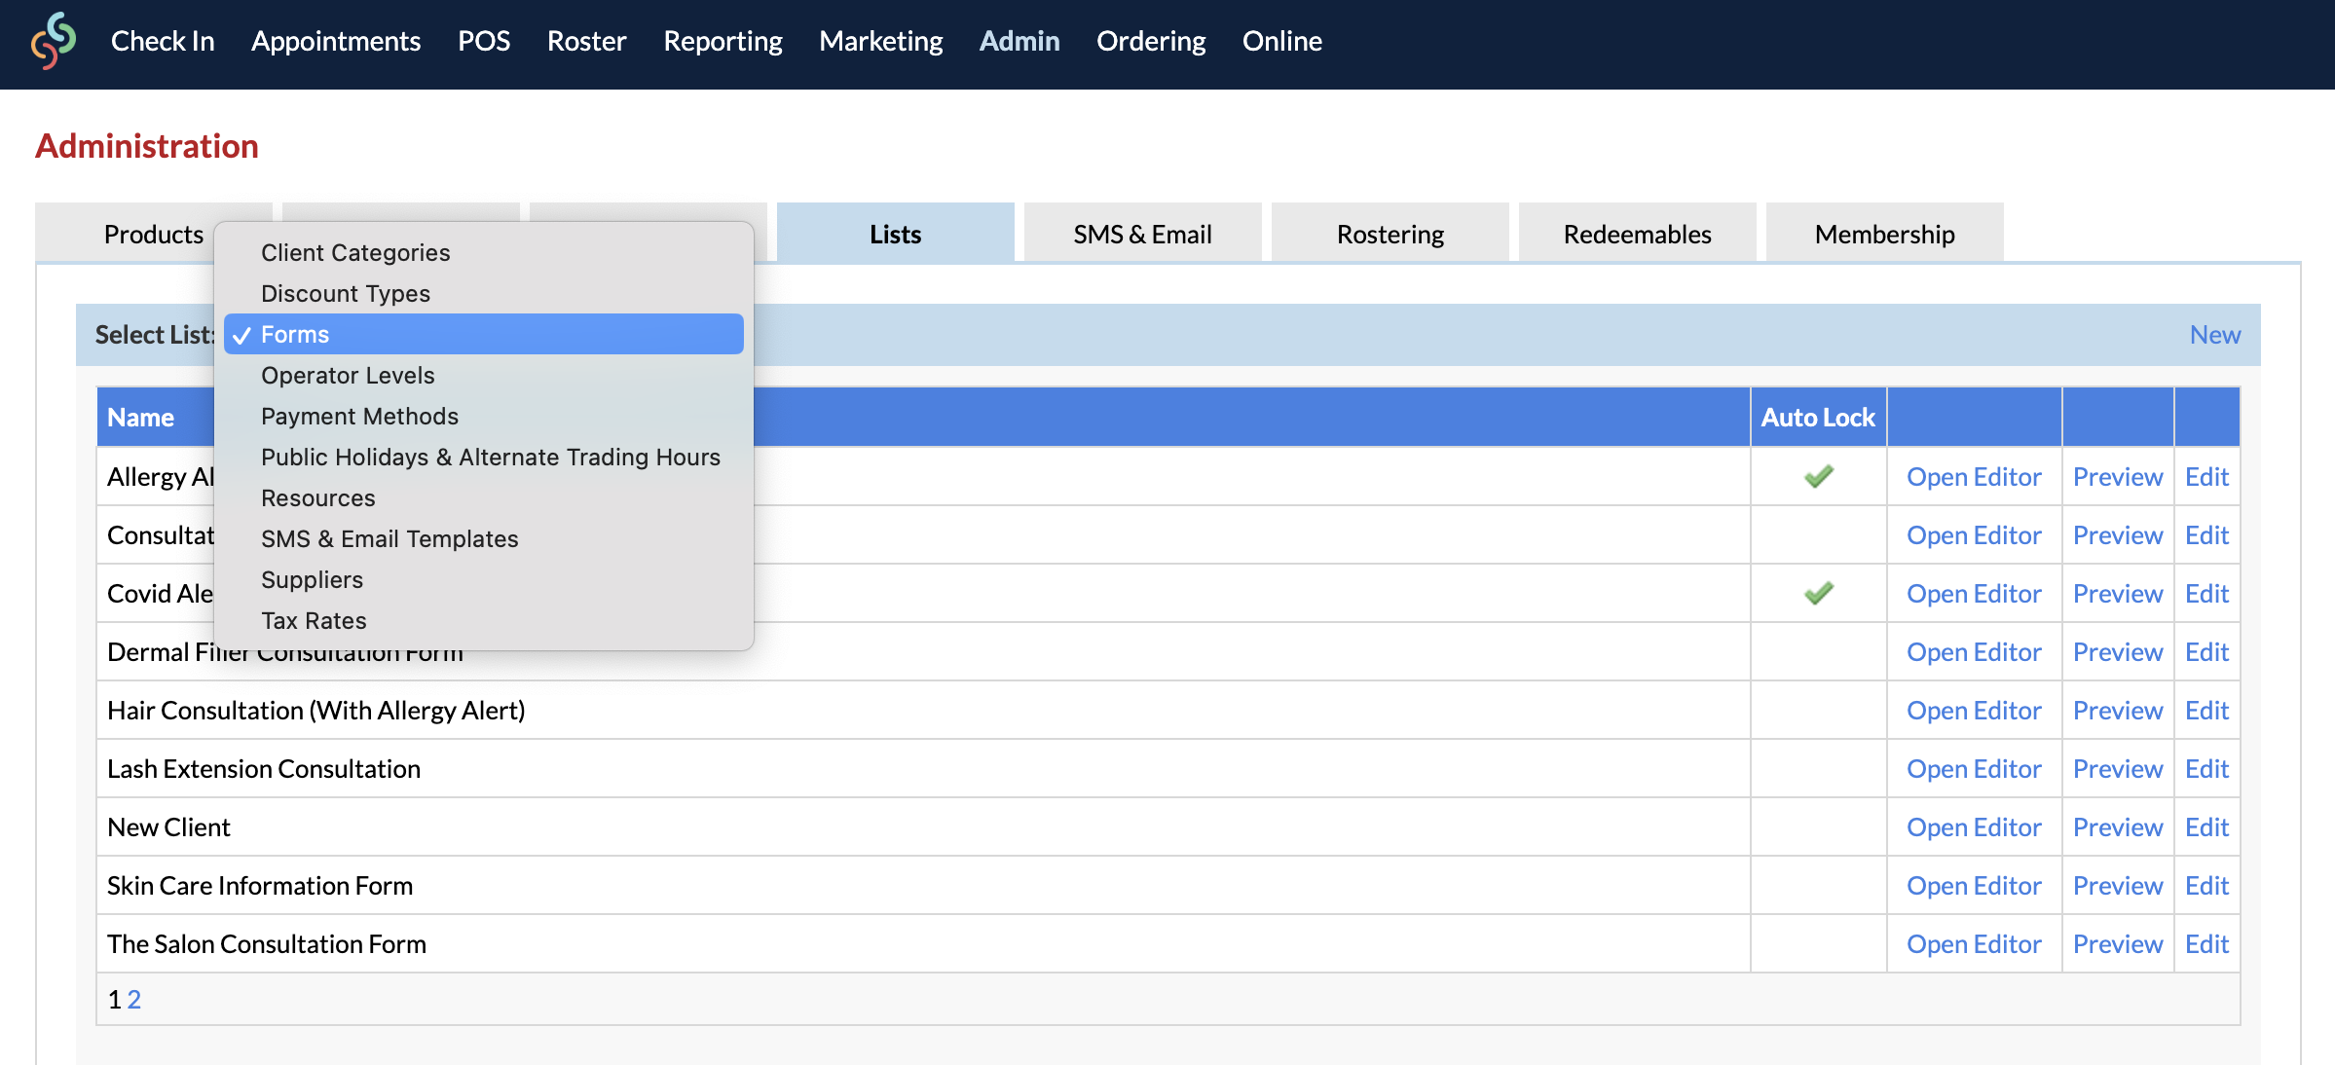Click the salon software logo icon
Image resolution: width=2335 pixels, height=1065 pixels.
[54, 41]
